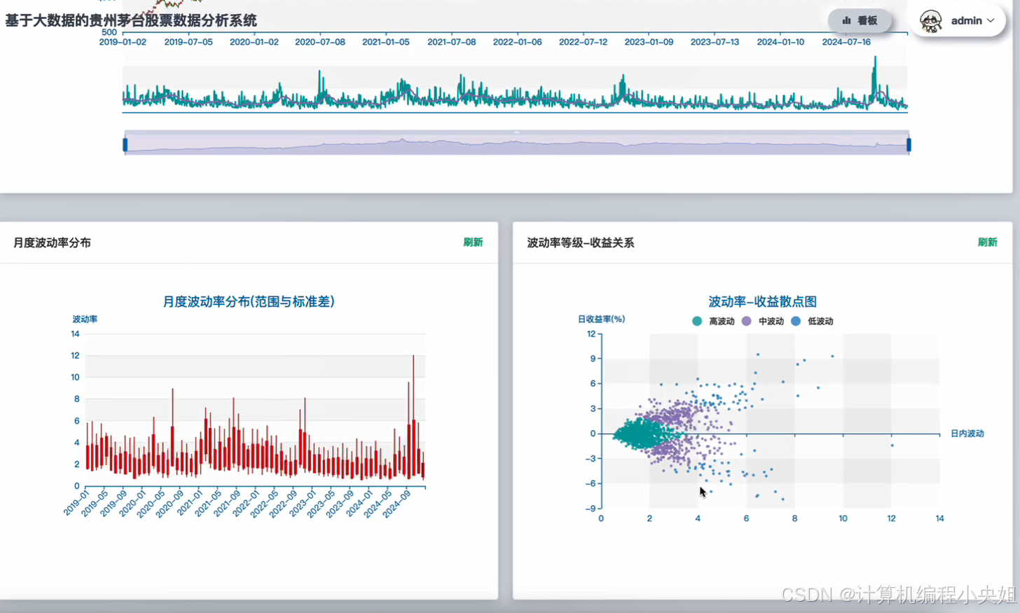1020x613 pixels.
Task: Toggle the 低波动 legend series
Action: 812,322
